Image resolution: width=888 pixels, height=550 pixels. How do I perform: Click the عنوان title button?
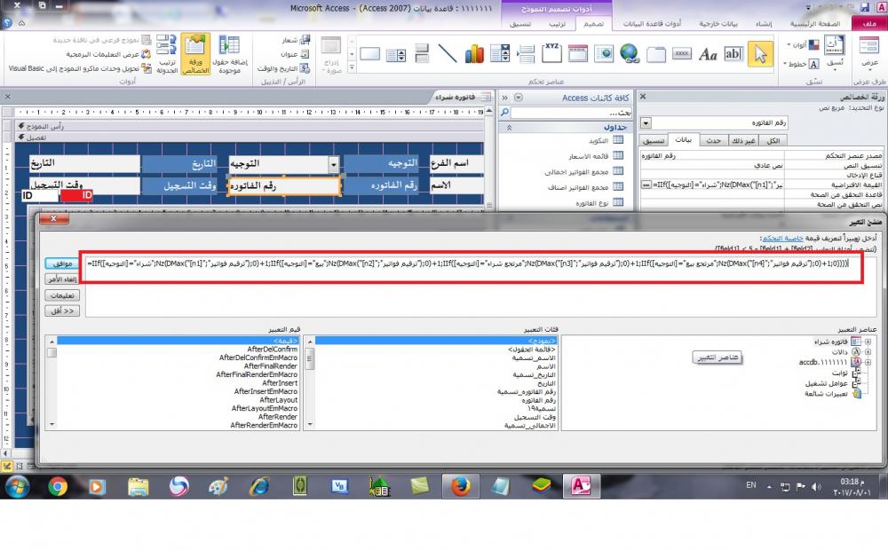(295, 54)
